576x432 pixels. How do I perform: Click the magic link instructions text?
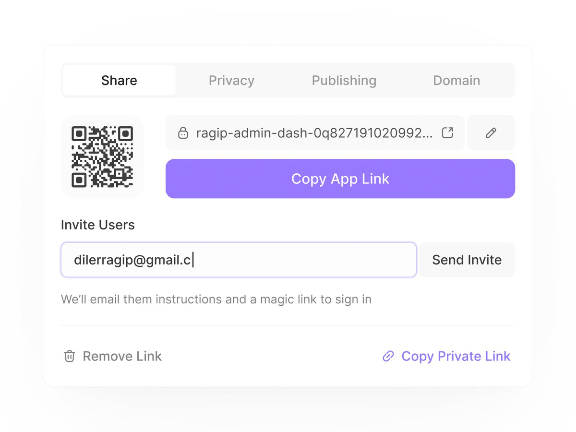click(x=216, y=300)
